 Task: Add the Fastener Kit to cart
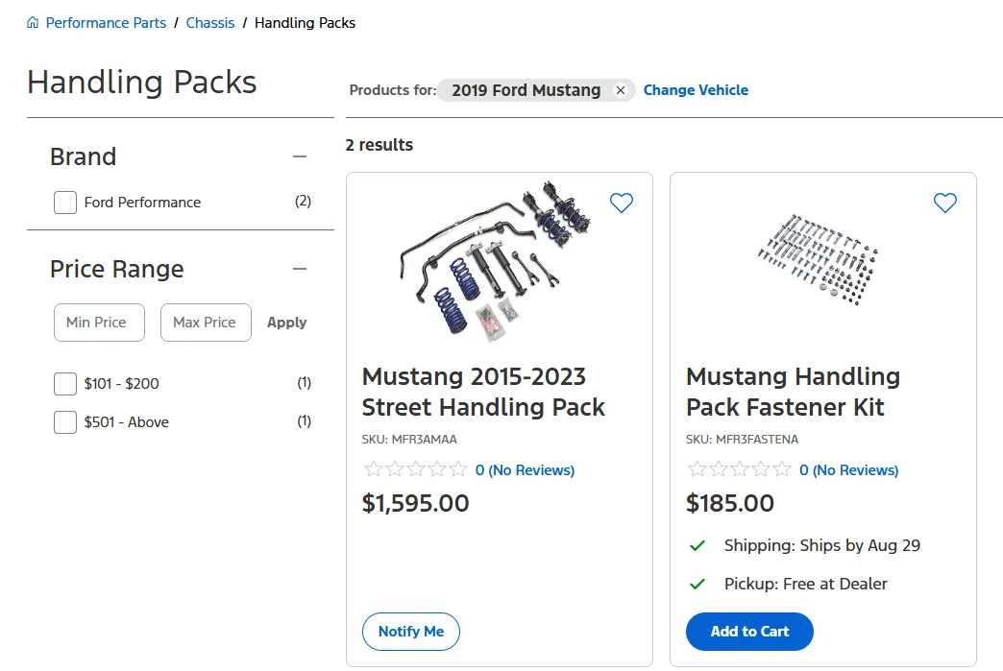click(749, 632)
